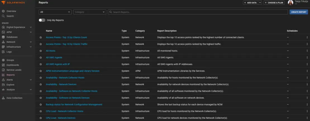Sort by the Category column header
Viewport: 310px width, 121px height.
pos(140,31)
